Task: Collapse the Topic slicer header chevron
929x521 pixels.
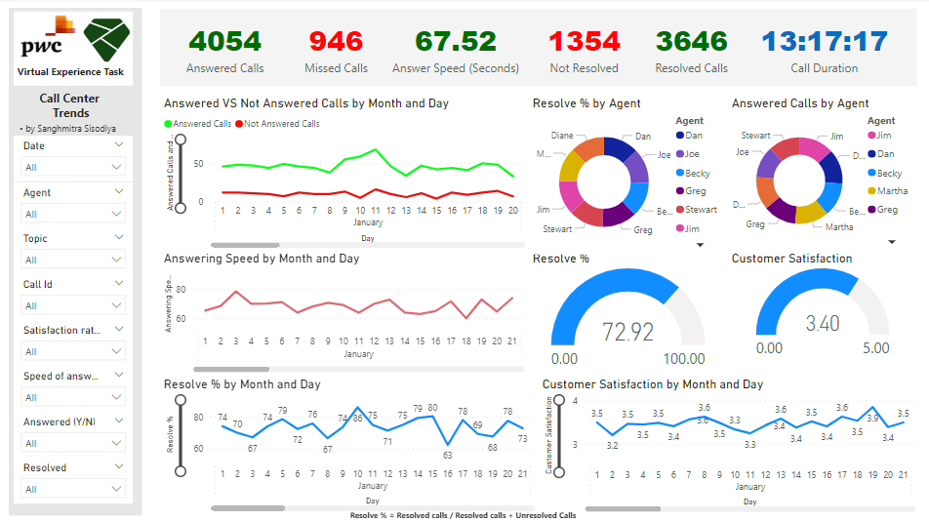Action: (x=119, y=237)
